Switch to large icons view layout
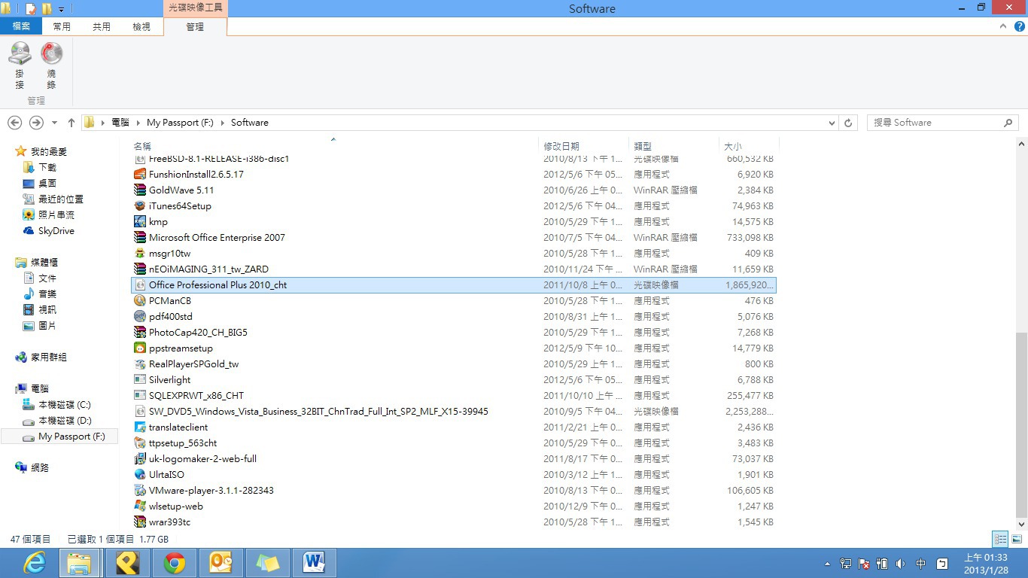The image size is (1028, 578). [x=1017, y=539]
